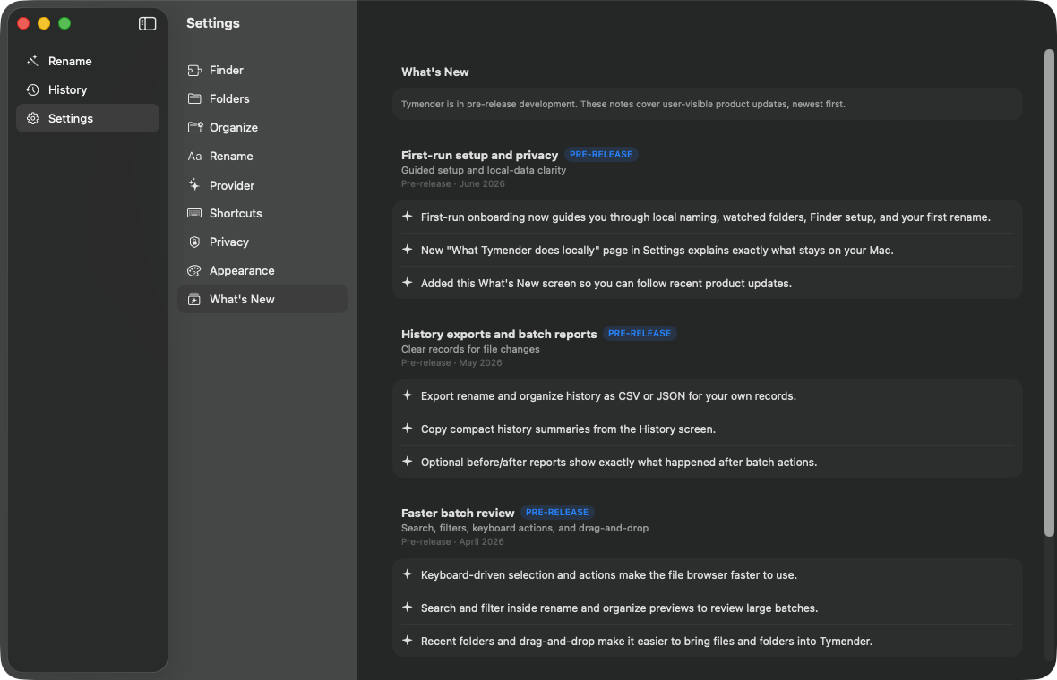Click the Provider sparkle icon
The image size is (1057, 680).
click(x=194, y=184)
